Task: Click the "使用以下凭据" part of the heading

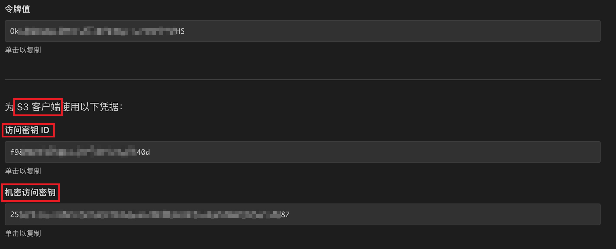Action: pyautogui.click(x=92, y=107)
